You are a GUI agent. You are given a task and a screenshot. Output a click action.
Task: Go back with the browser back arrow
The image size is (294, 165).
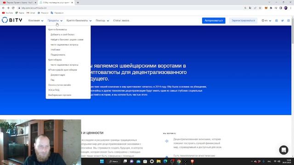pyautogui.click(x=3, y=8)
